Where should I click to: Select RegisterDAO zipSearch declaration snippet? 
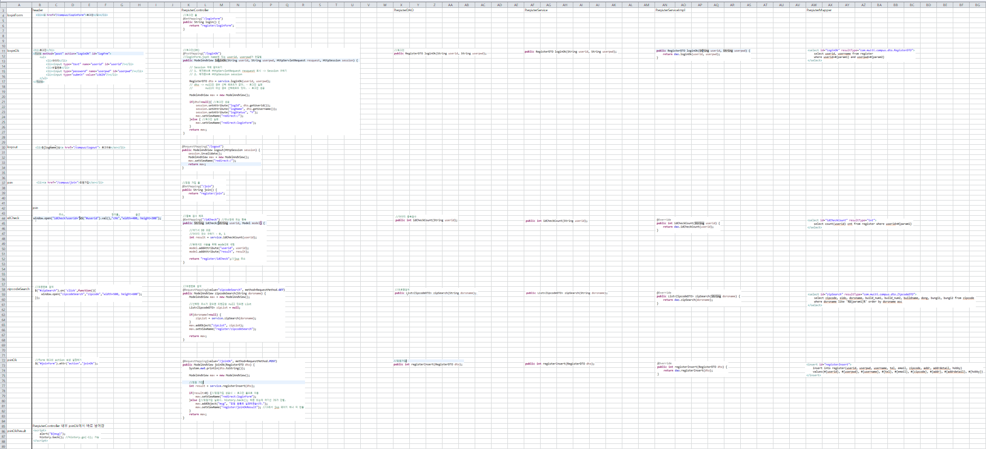[435, 291]
